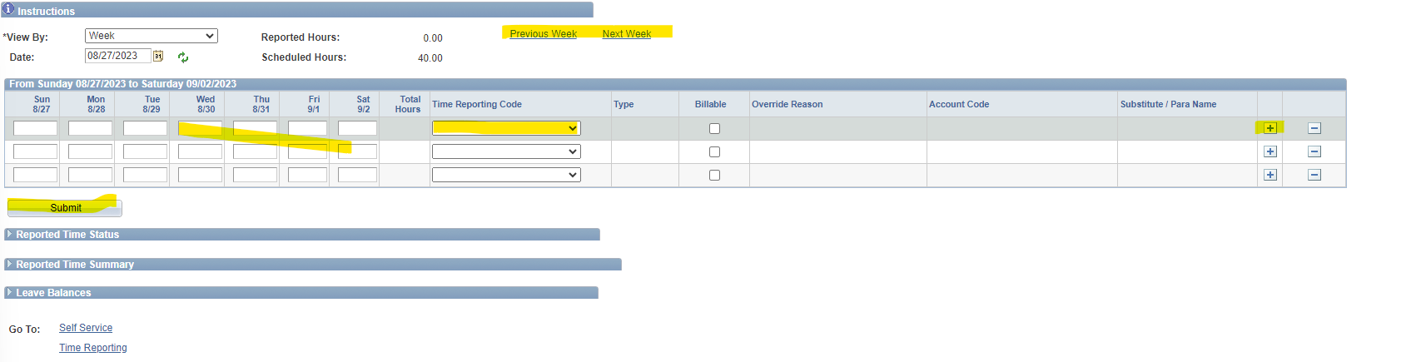Click Wed 8/30 hours field, third row

200,175
